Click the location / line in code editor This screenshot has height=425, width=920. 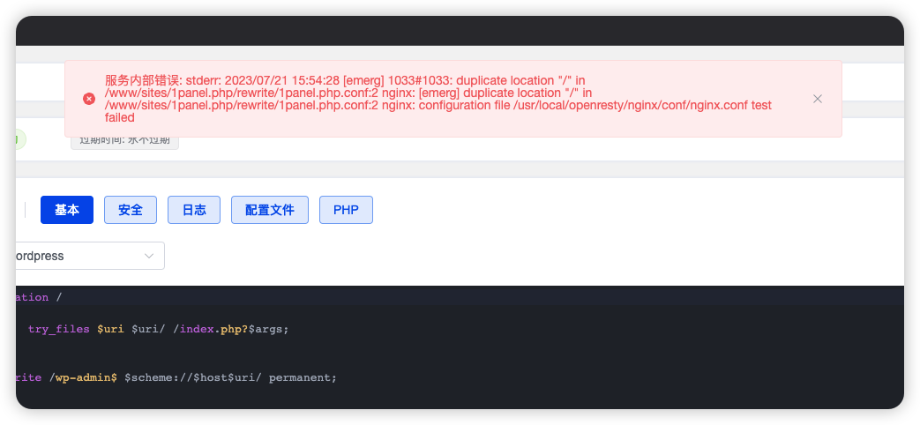pos(35,297)
